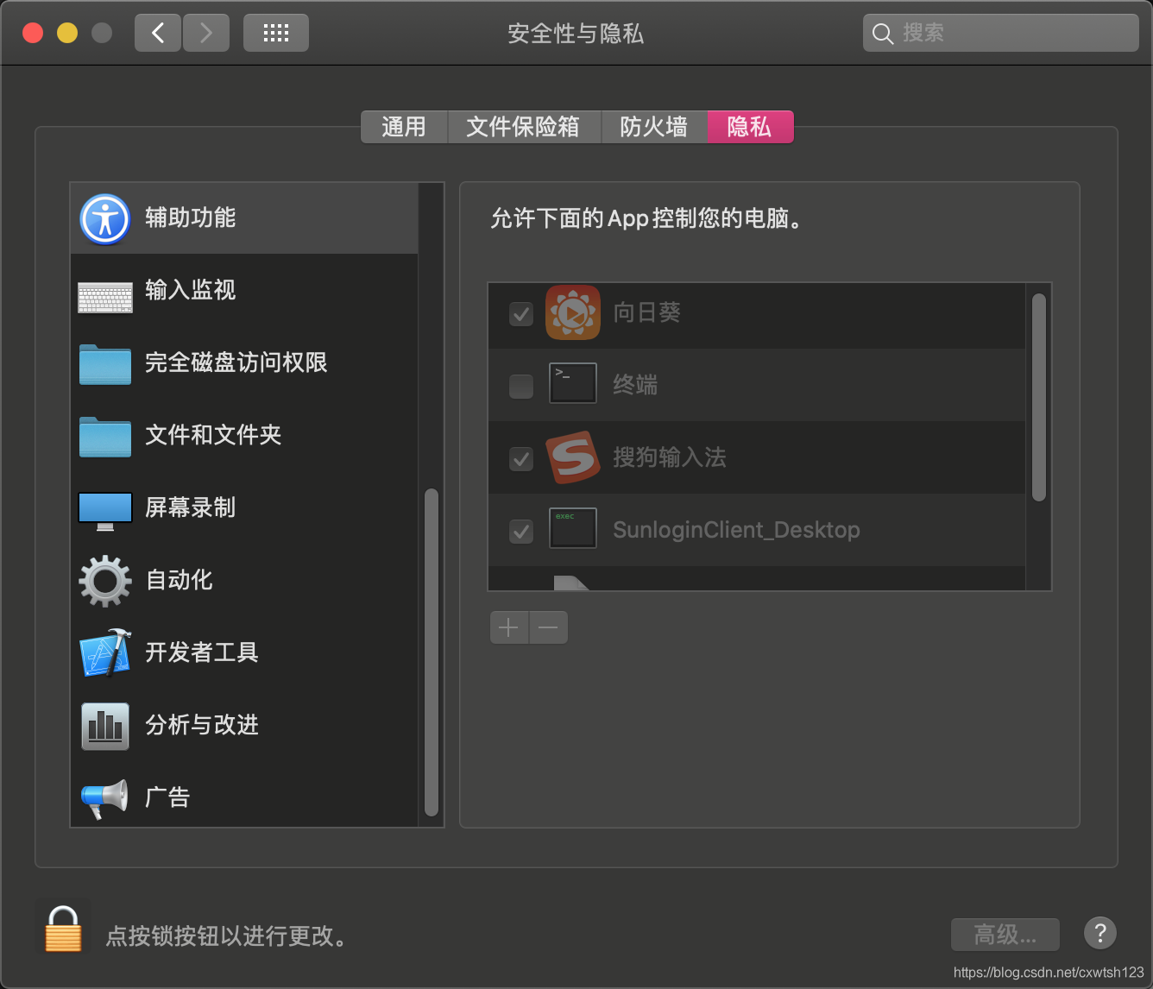Open 屏幕录制 via the monitor icon
Image resolution: width=1153 pixels, height=989 pixels.
pos(104,508)
